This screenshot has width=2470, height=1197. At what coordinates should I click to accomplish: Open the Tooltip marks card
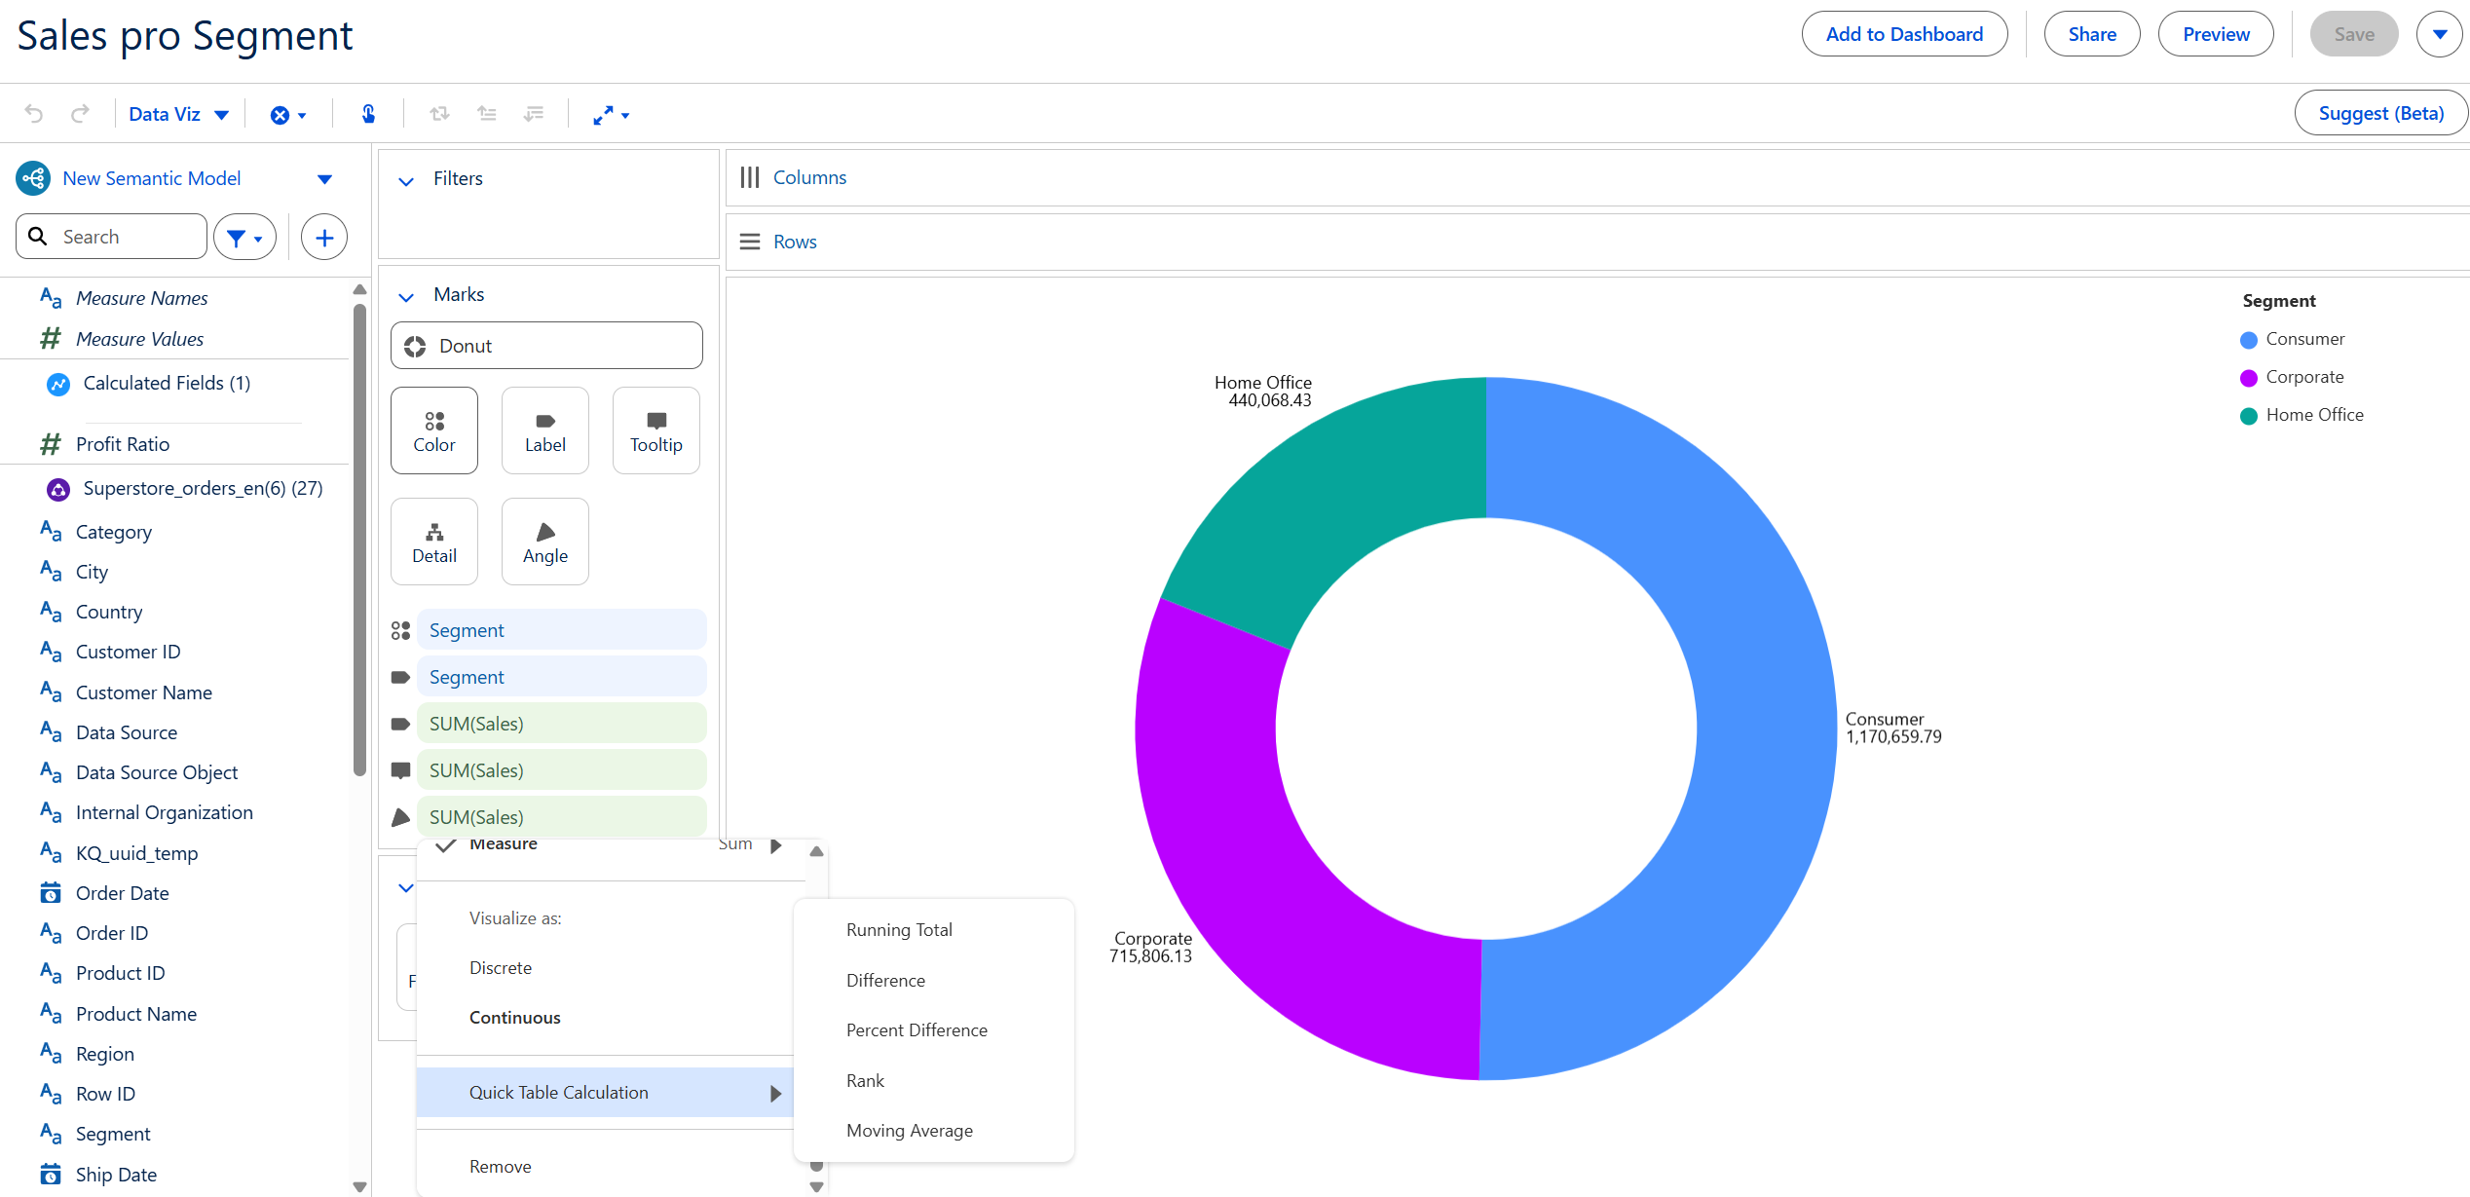pos(655,430)
